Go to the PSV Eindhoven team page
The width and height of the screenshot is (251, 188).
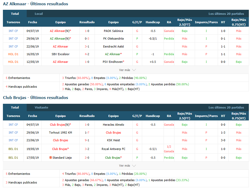click(x=113, y=62)
